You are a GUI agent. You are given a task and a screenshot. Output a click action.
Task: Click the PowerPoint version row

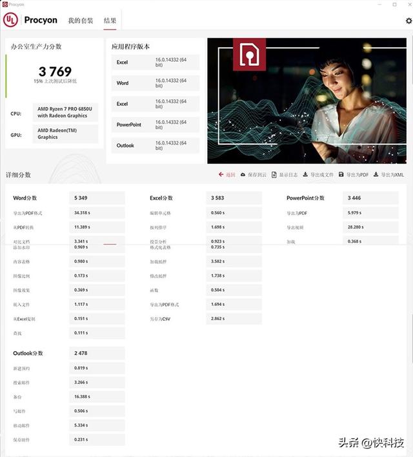(156, 125)
